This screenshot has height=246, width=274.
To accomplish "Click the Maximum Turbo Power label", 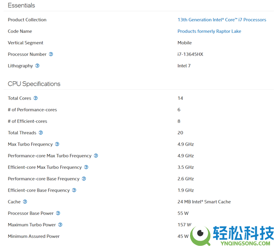I will click(x=32, y=225).
